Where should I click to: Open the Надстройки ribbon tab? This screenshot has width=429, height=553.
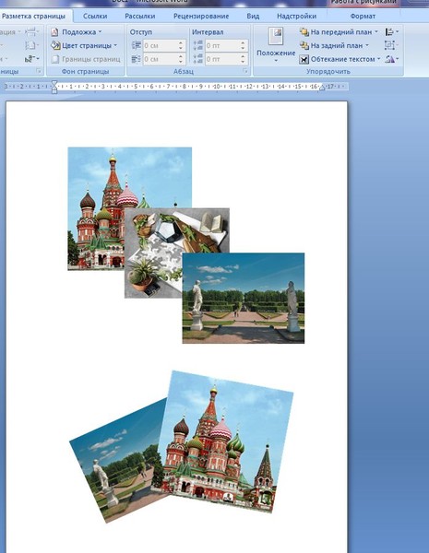pyautogui.click(x=296, y=17)
